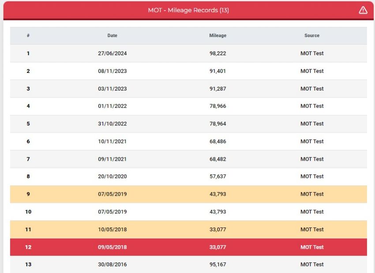Click the 95,167 mileage value
The height and width of the screenshot is (273, 375).
point(217,264)
